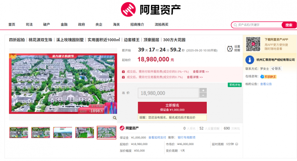Open the 查看公告 link

pos(266,84)
